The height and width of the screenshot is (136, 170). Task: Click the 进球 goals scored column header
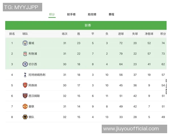pos(121,34)
